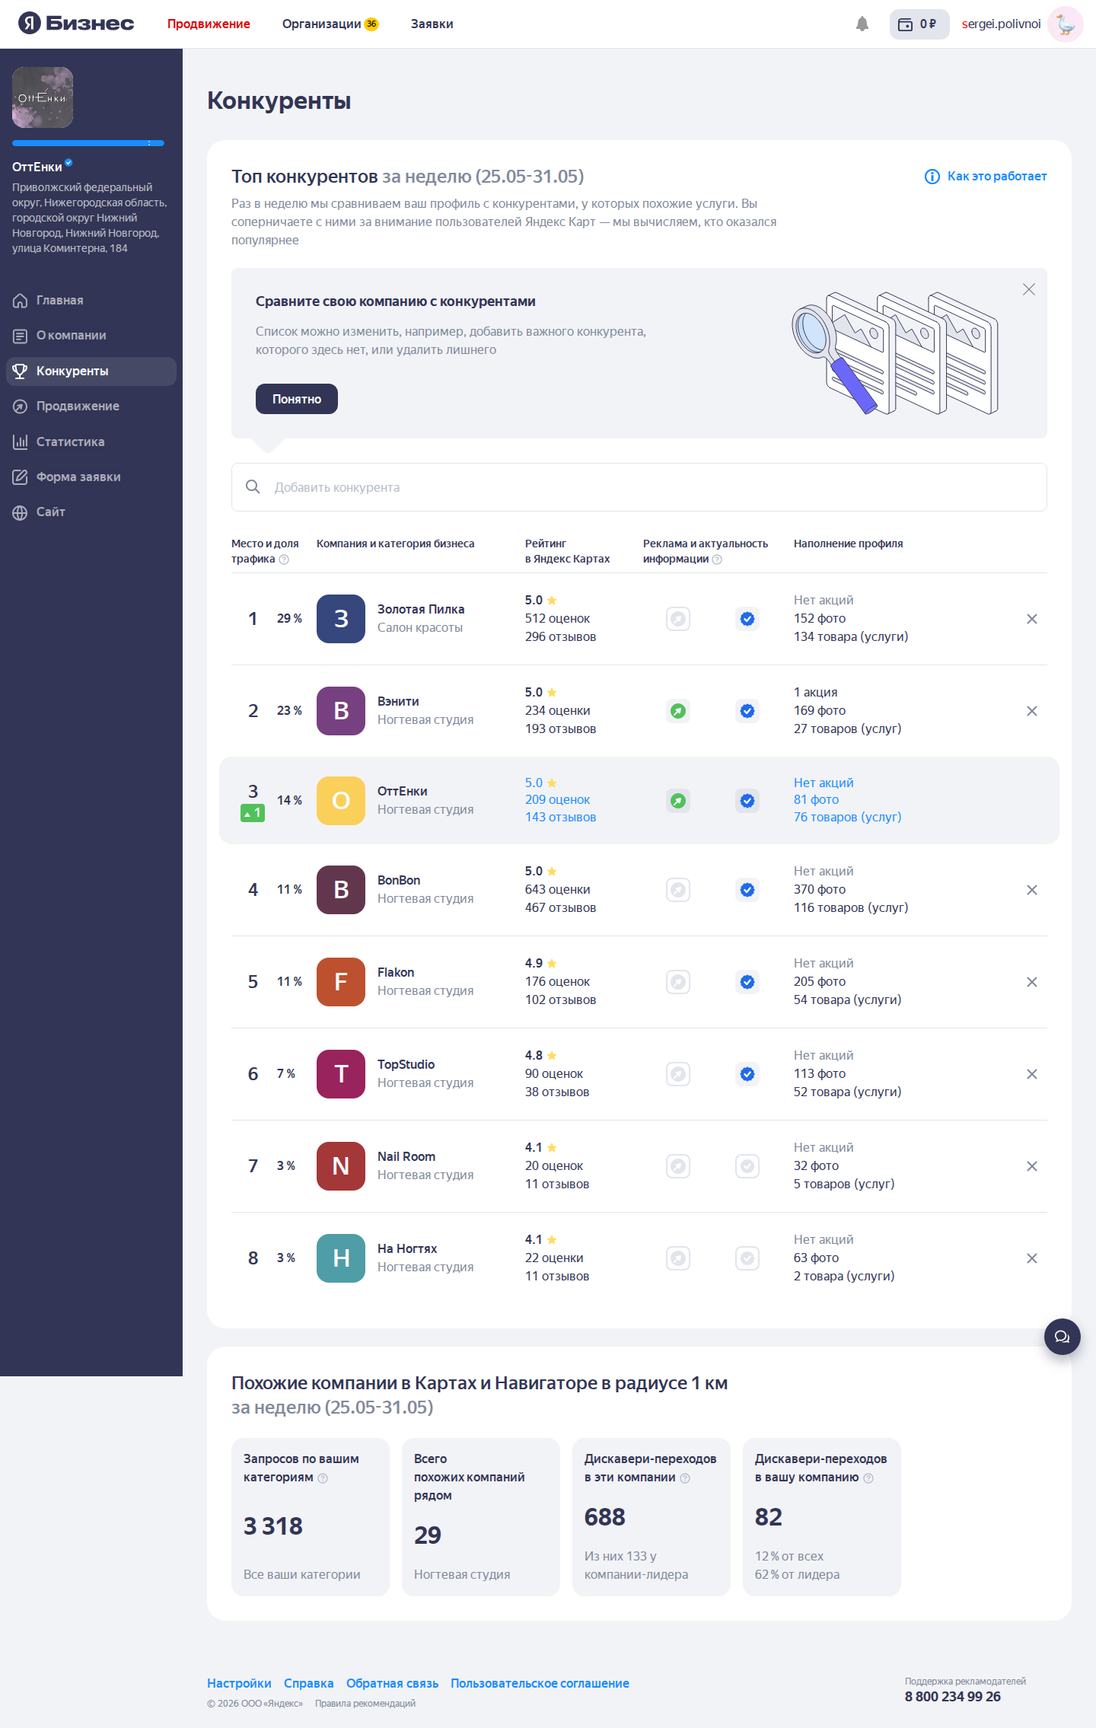Image resolution: width=1096 pixels, height=1728 pixels.
Task: Click the advertising status icon for Вэнити
Action: [678, 711]
